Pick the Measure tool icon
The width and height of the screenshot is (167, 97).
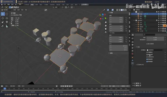click(x=7, y=26)
